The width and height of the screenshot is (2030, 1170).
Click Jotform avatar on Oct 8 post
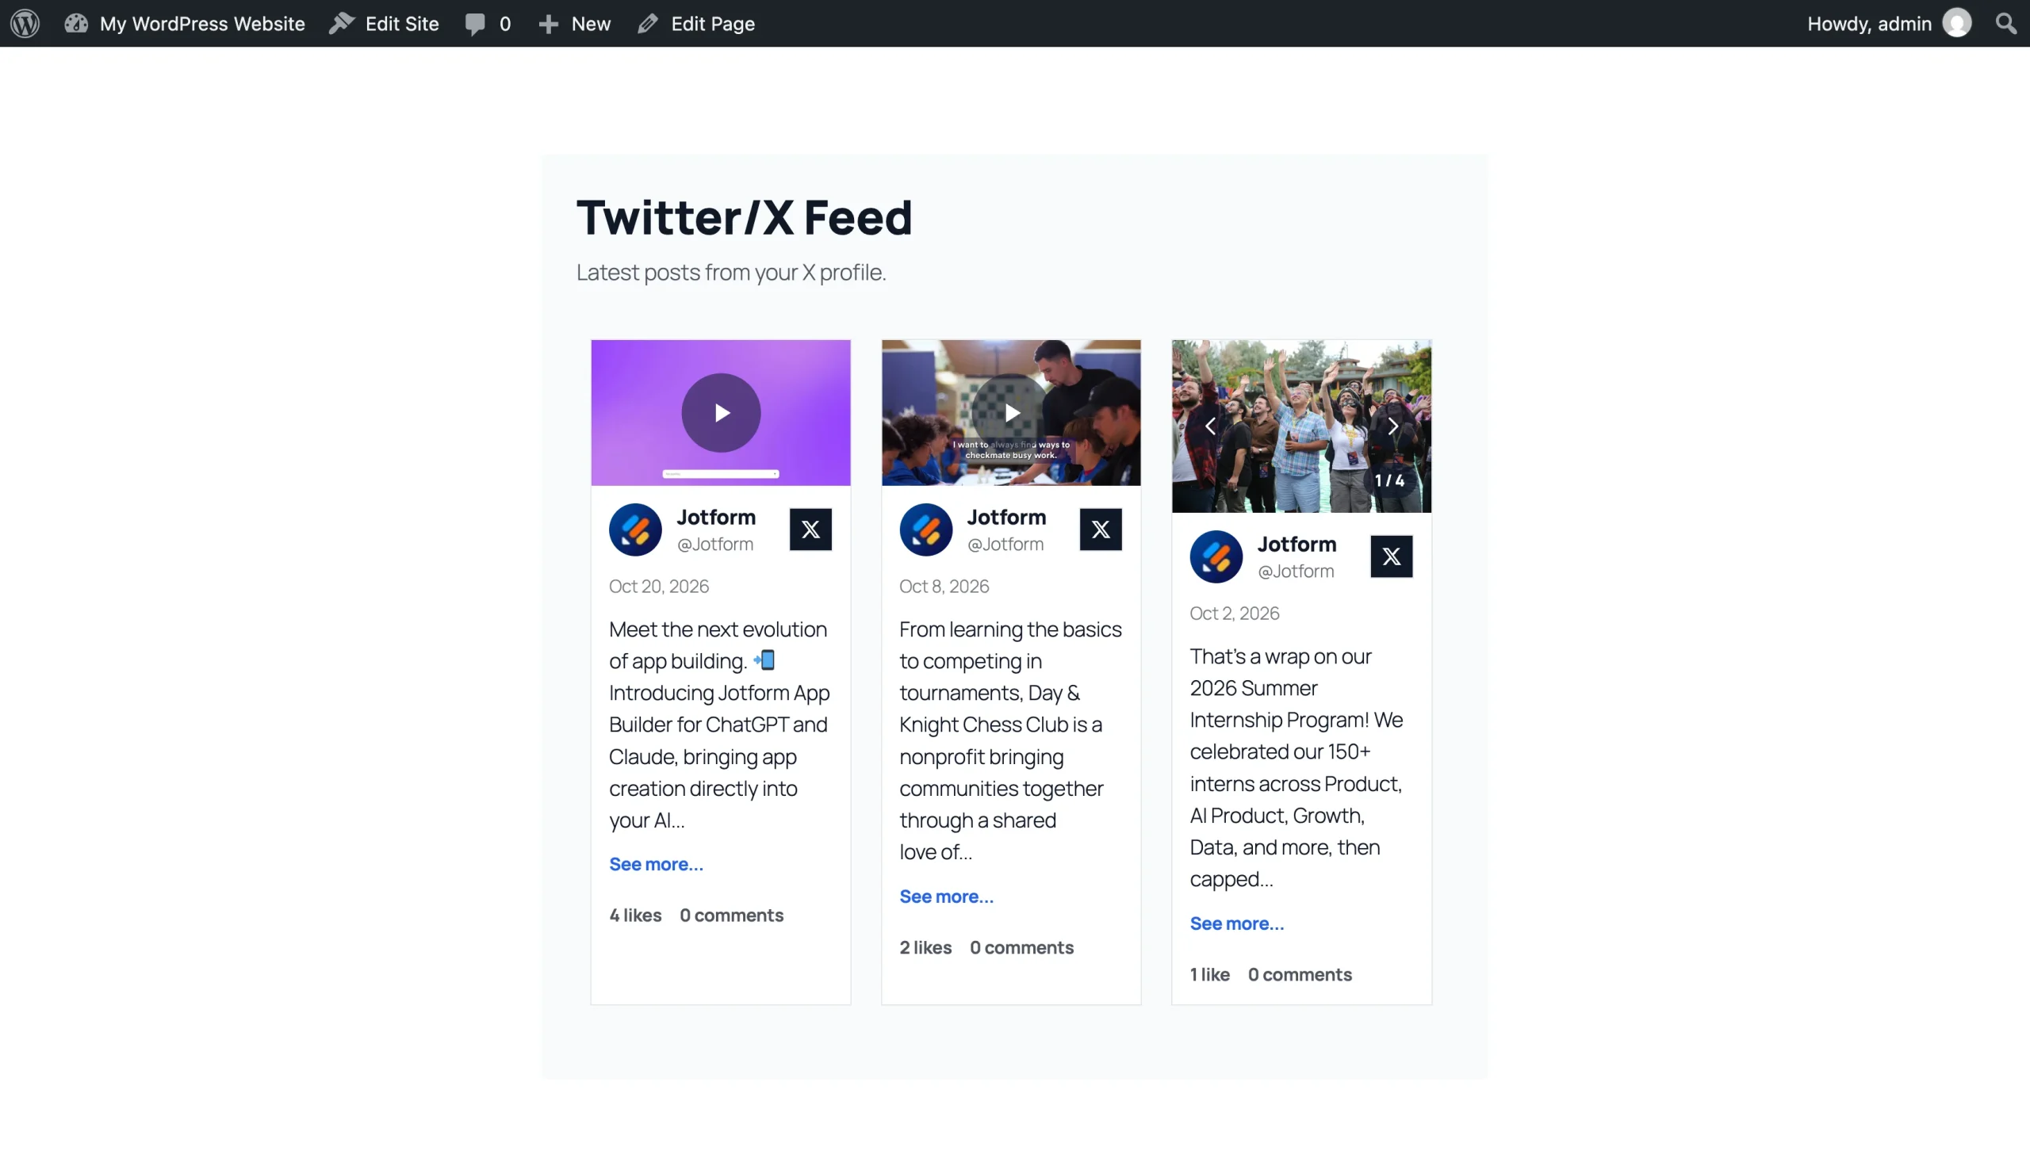(x=926, y=530)
